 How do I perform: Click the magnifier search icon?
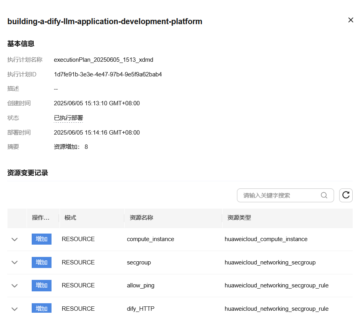[324, 195]
